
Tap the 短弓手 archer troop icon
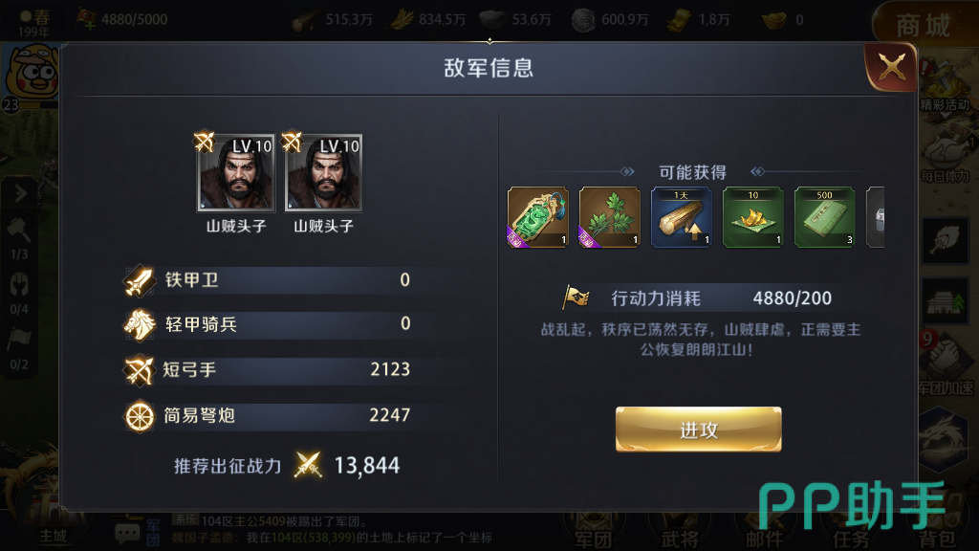pyautogui.click(x=139, y=370)
